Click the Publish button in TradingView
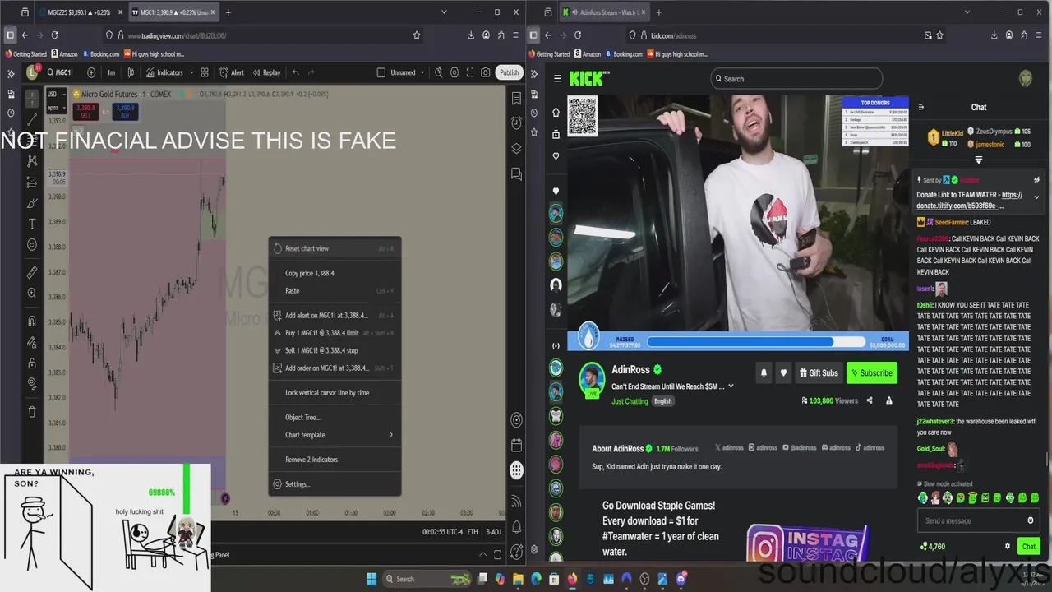1052x592 pixels. point(509,72)
